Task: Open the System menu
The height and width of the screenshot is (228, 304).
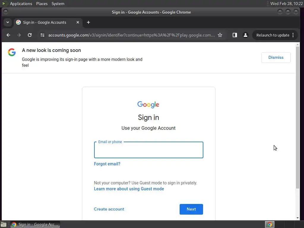Action: click(x=58, y=4)
